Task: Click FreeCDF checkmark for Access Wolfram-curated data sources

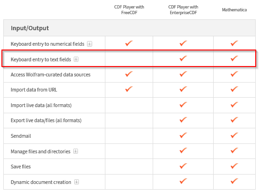Action: [129, 74]
